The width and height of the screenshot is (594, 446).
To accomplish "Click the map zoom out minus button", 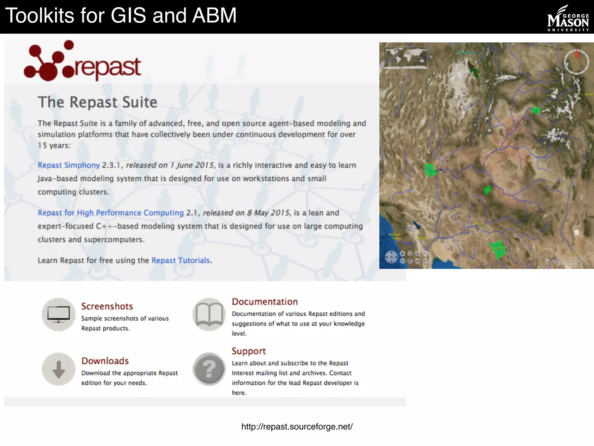I will click(x=403, y=261).
